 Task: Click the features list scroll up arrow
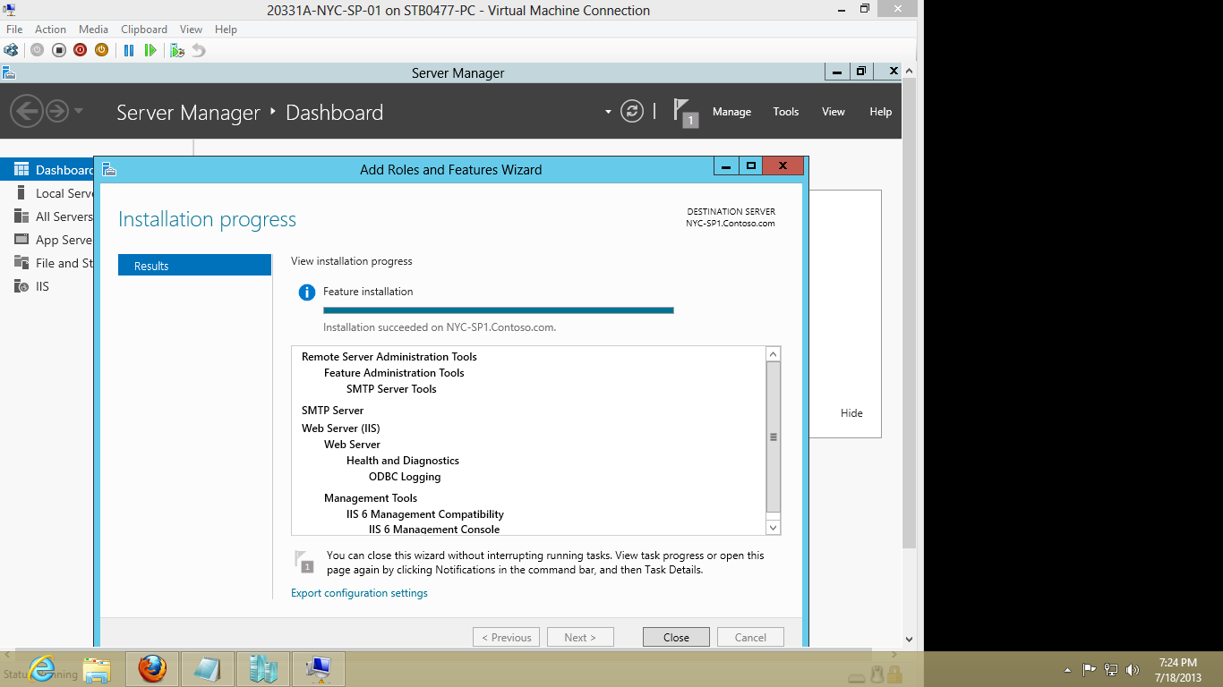pos(774,354)
